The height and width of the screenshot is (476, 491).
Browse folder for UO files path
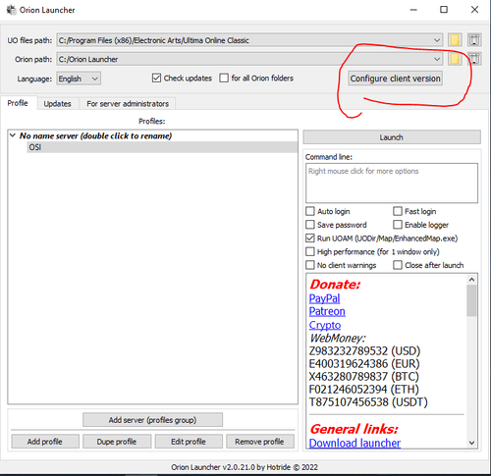pos(455,40)
